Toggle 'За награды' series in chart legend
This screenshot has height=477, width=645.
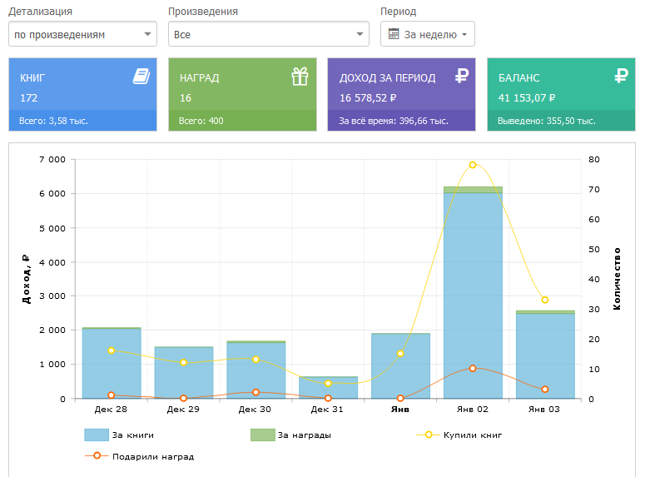288,435
